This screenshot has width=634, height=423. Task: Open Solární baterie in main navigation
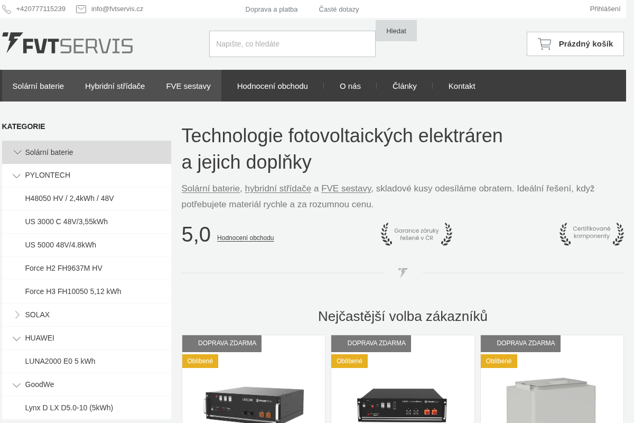(x=38, y=86)
